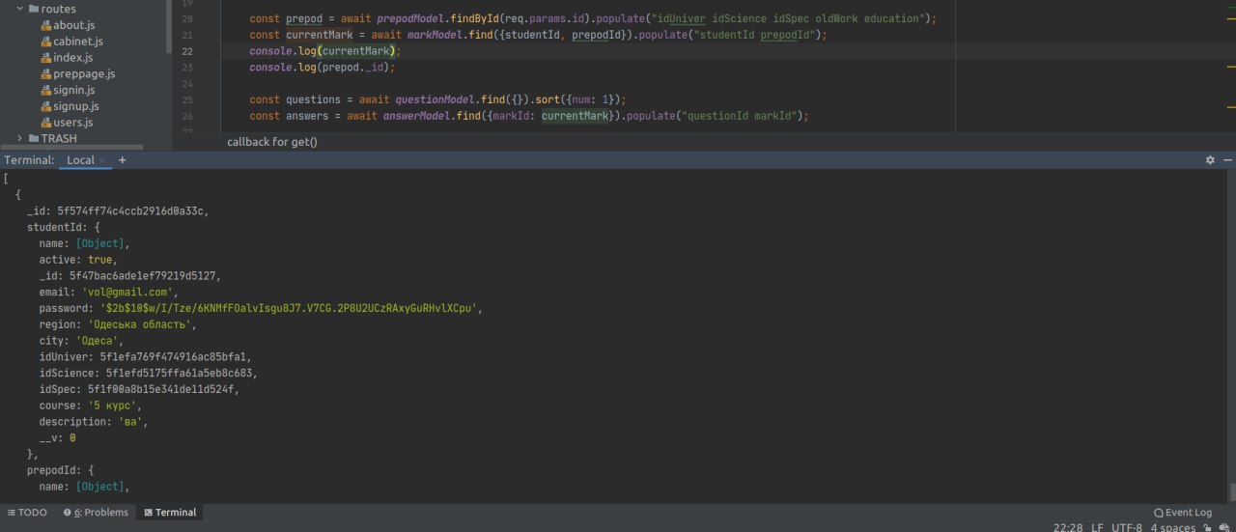Click idScience value 5f1efd5175ffa61a5eb8c683

[x=179, y=373]
